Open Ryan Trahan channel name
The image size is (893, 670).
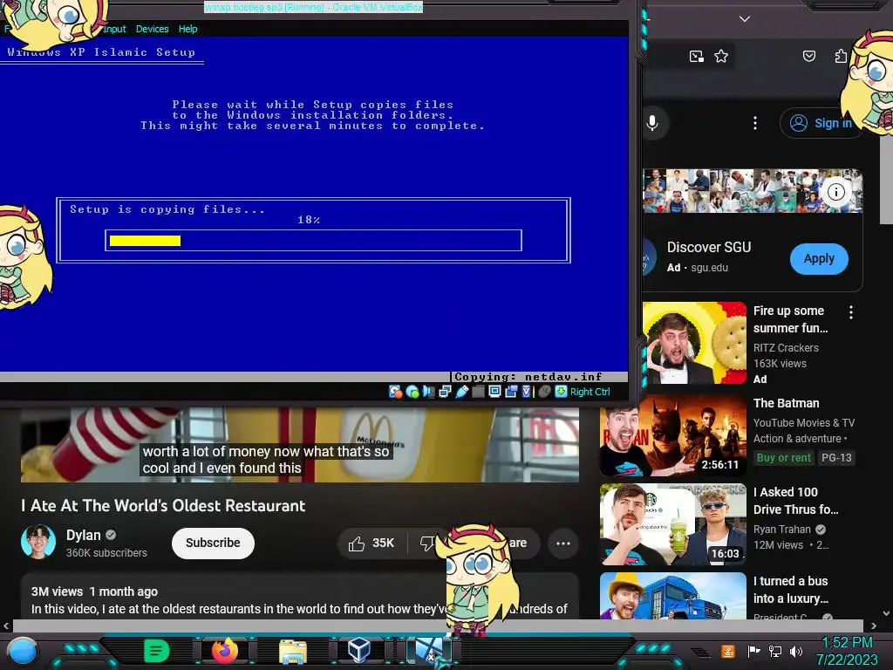click(x=782, y=530)
